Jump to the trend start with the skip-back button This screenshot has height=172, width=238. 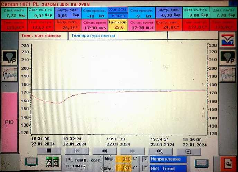[77, 151]
